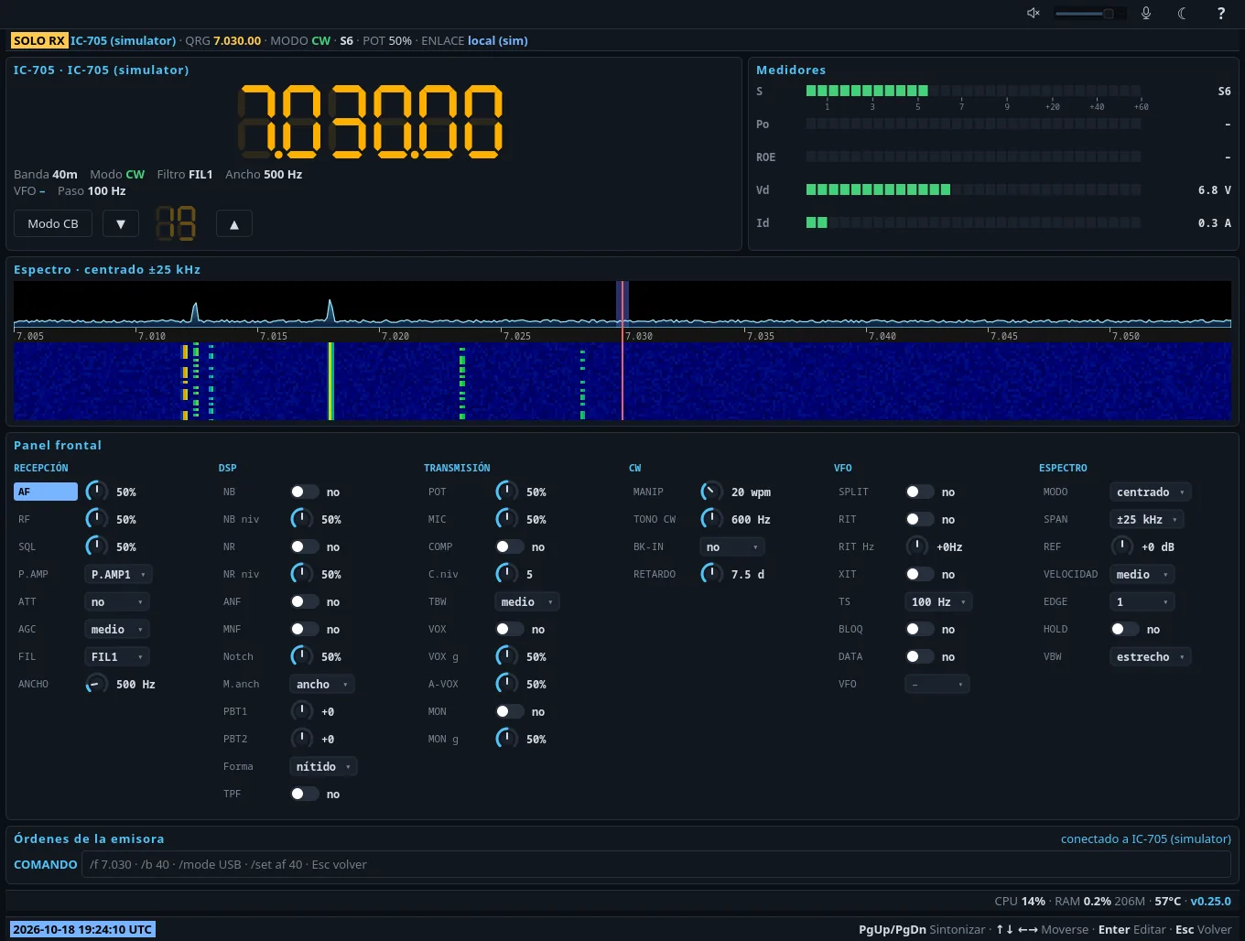Click the TONO CW pitch knob
Screen dimensions: 1245x941
point(711,519)
